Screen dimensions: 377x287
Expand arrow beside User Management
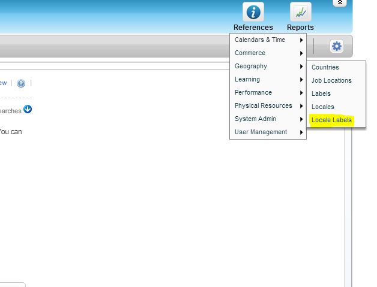coord(301,132)
